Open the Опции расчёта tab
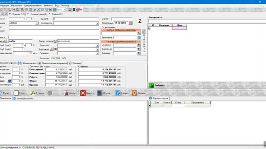266x149 pixels. coord(28,63)
